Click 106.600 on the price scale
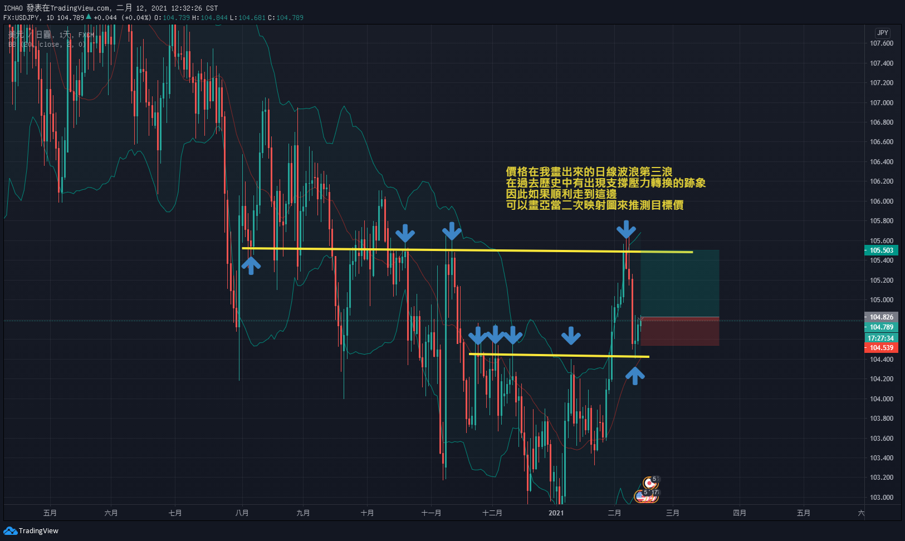Screen dimensions: 905x541 point(882,142)
